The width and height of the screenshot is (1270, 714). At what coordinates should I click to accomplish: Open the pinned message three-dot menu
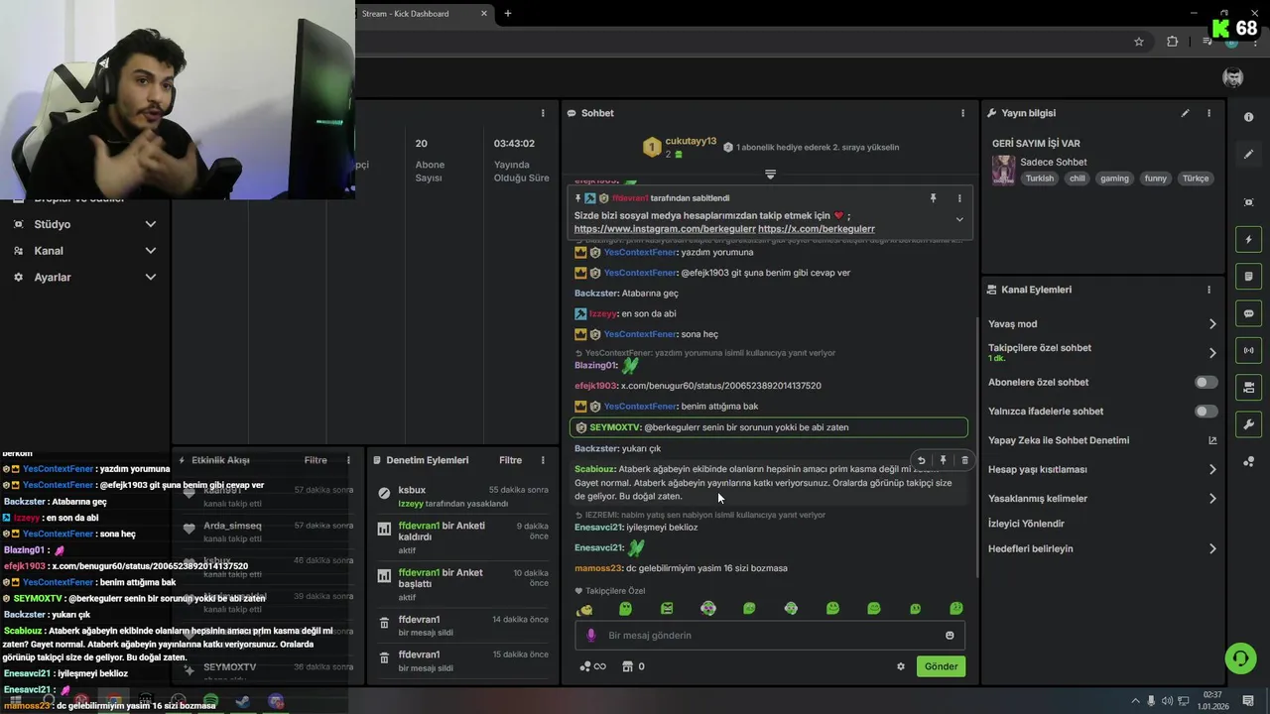pos(959,198)
